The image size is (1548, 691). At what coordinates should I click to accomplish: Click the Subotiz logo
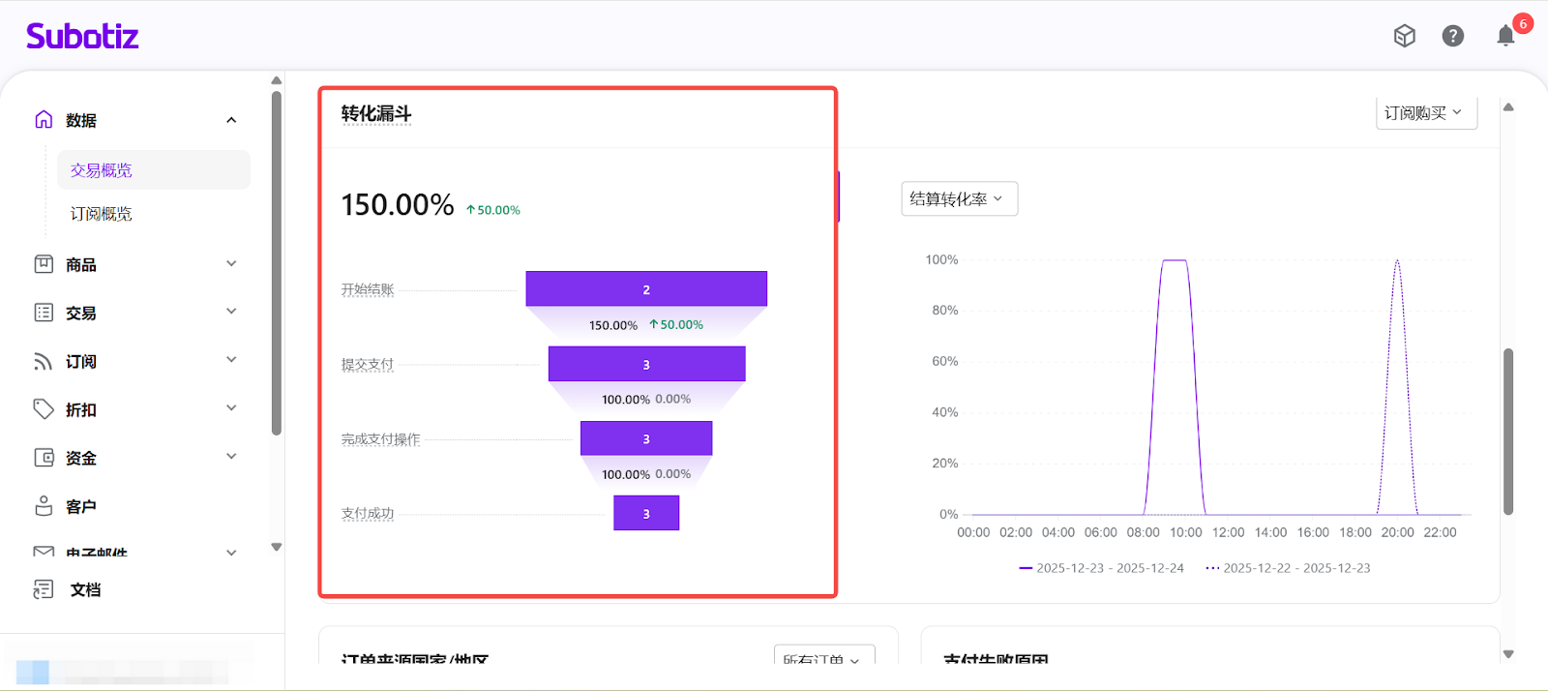pyautogui.click(x=82, y=37)
